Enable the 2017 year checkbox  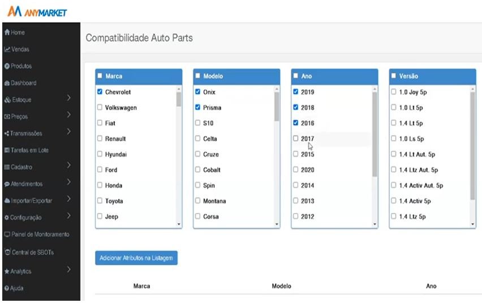click(296, 138)
